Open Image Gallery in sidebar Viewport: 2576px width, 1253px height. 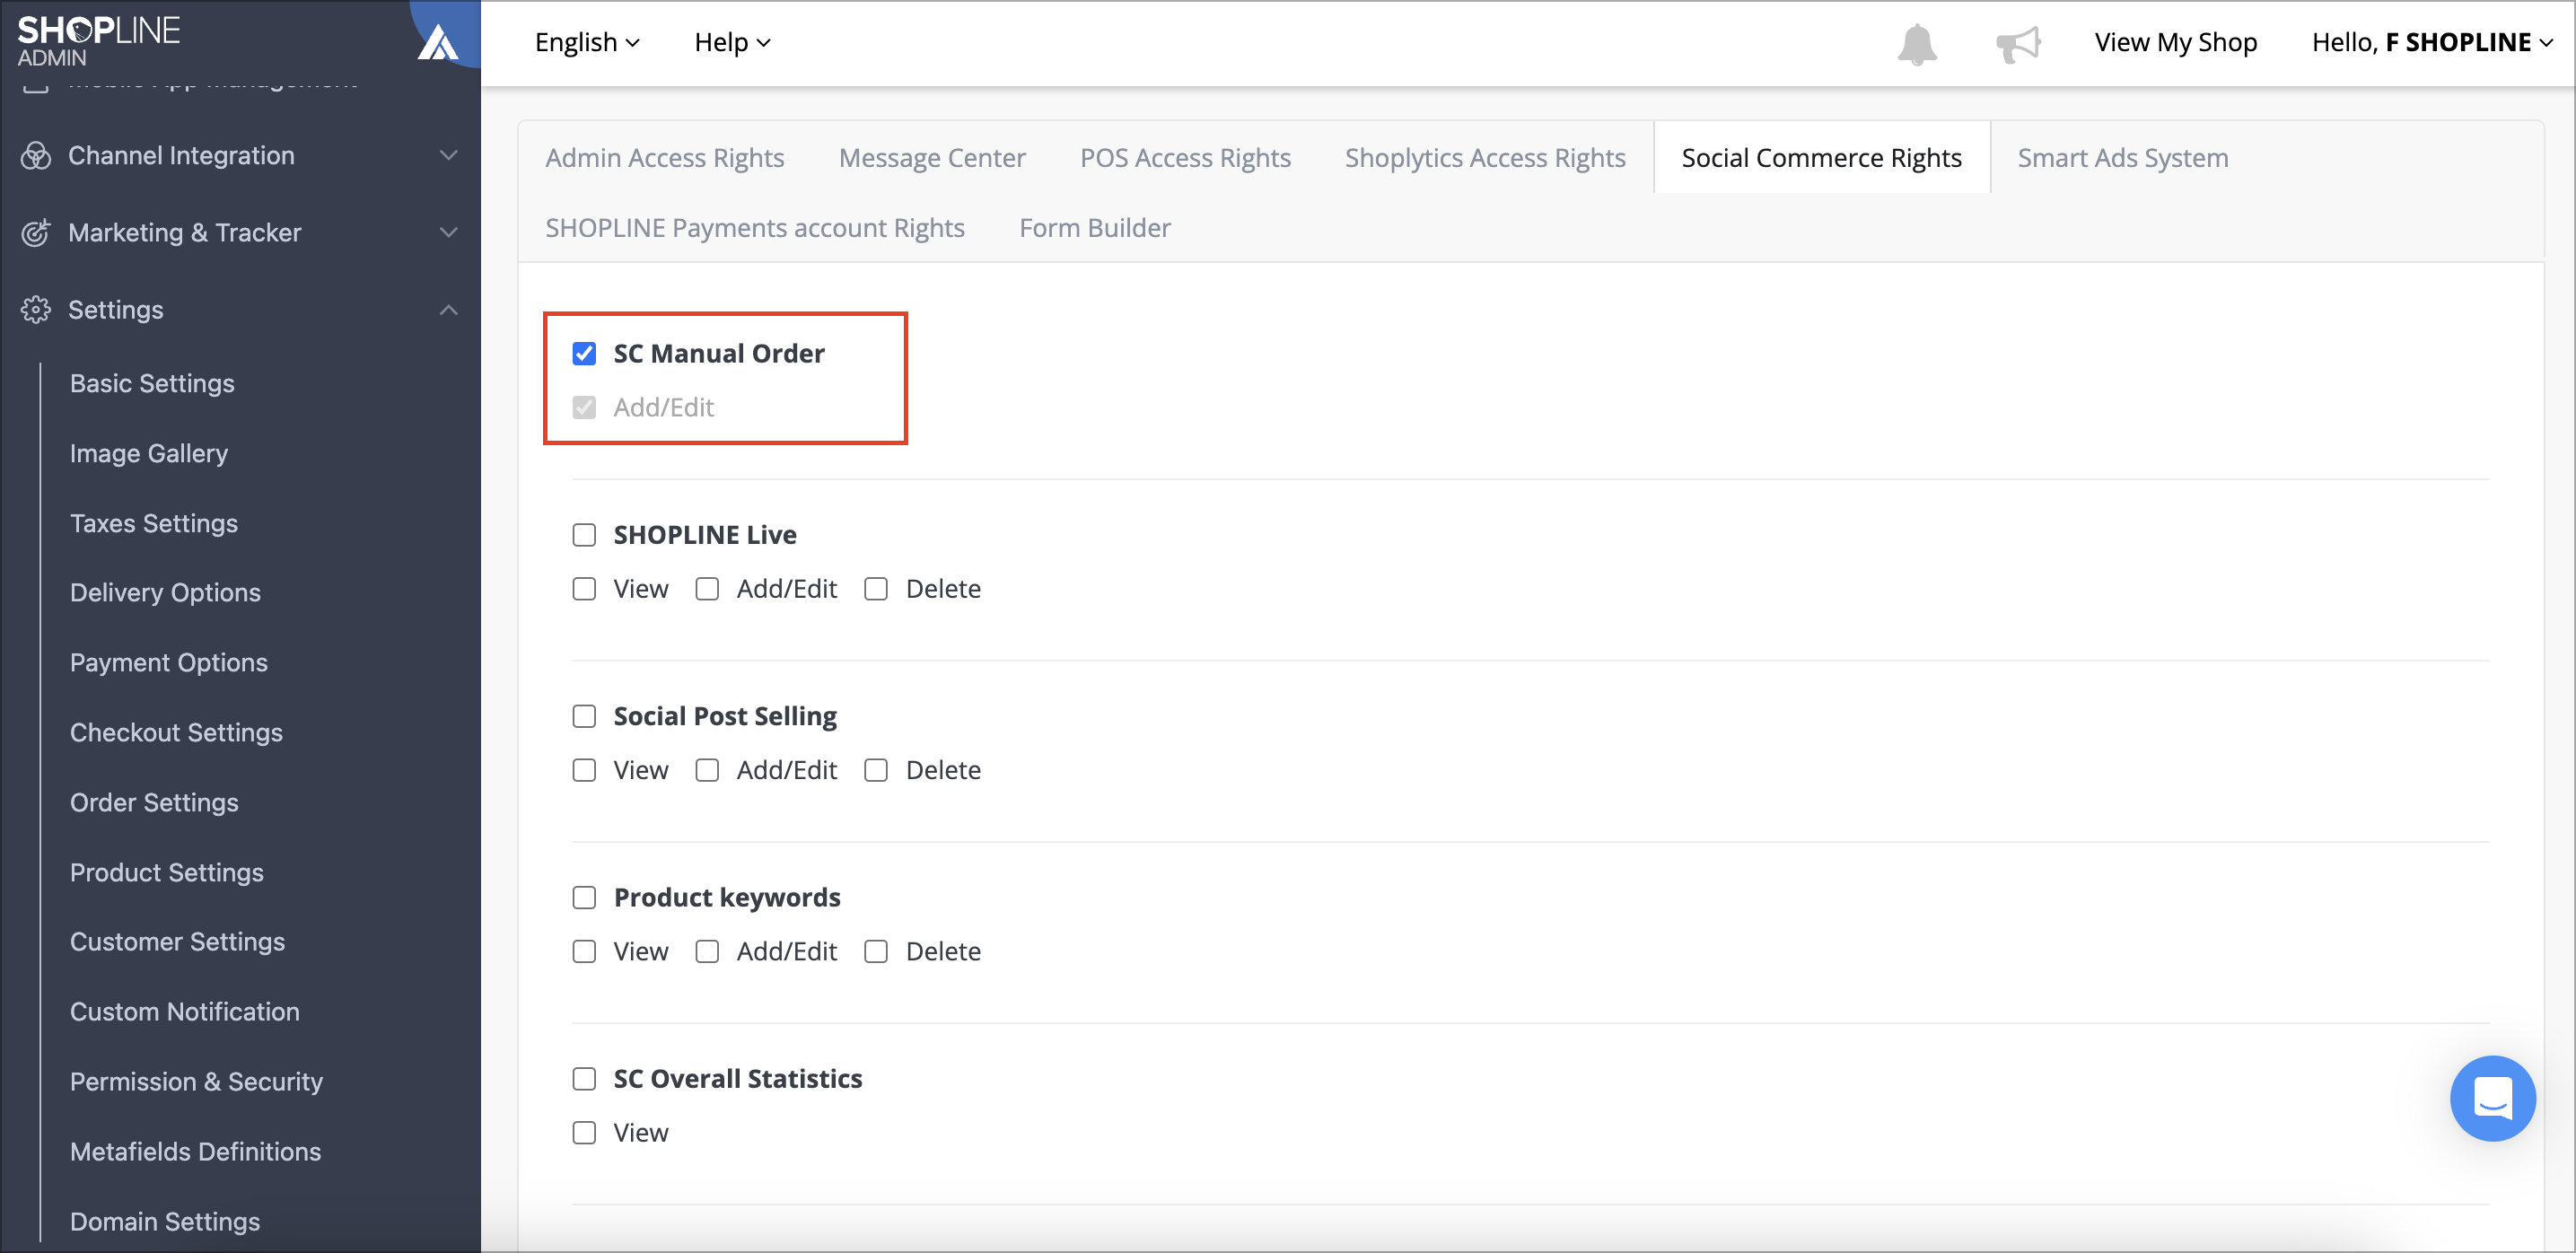click(x=149, y=453)
